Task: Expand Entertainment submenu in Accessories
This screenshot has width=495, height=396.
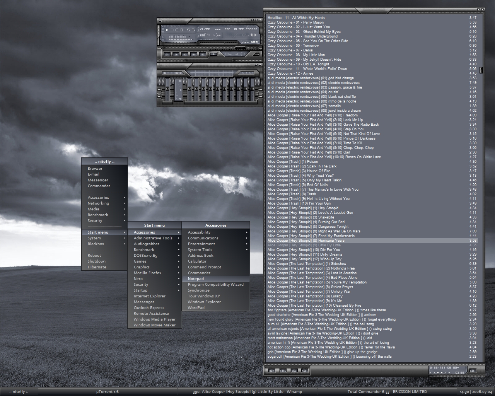Action: coord(216,244)
